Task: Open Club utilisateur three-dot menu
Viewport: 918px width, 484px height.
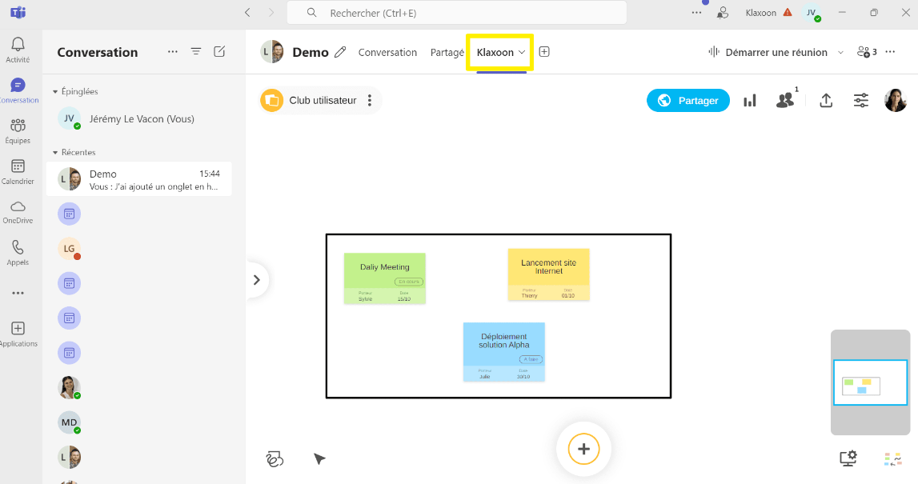Action: click(x=370, y=101)
